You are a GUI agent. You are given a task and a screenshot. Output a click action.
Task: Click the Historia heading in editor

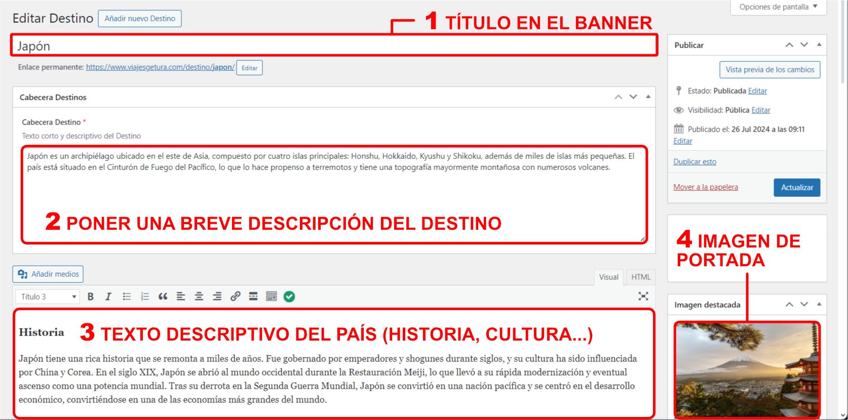(42, 332)
